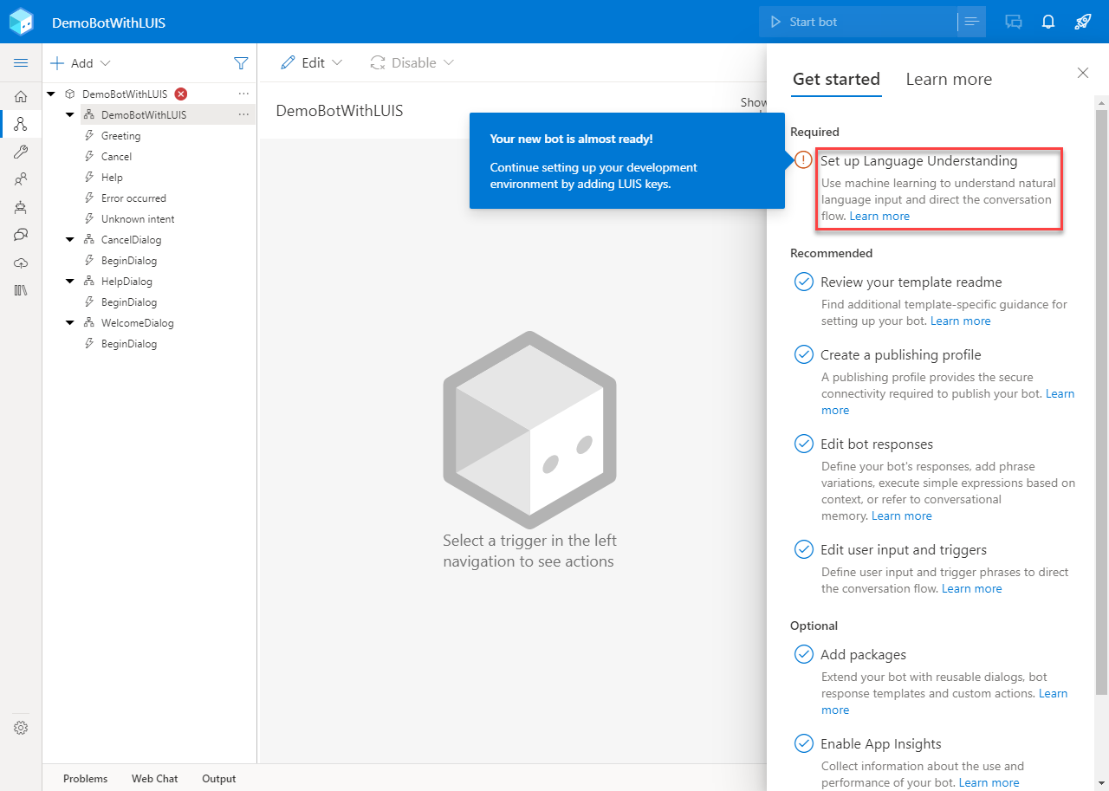Open User input icon in sidebar
The width and height of the screenshot is (1109, 791).
pos(21,179)
